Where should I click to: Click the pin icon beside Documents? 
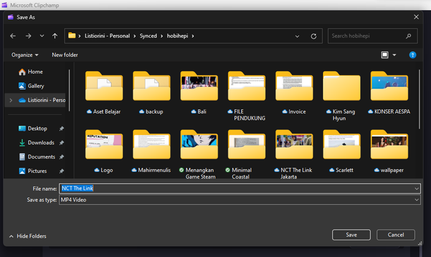pyautogui.click(x=61, y=157)
